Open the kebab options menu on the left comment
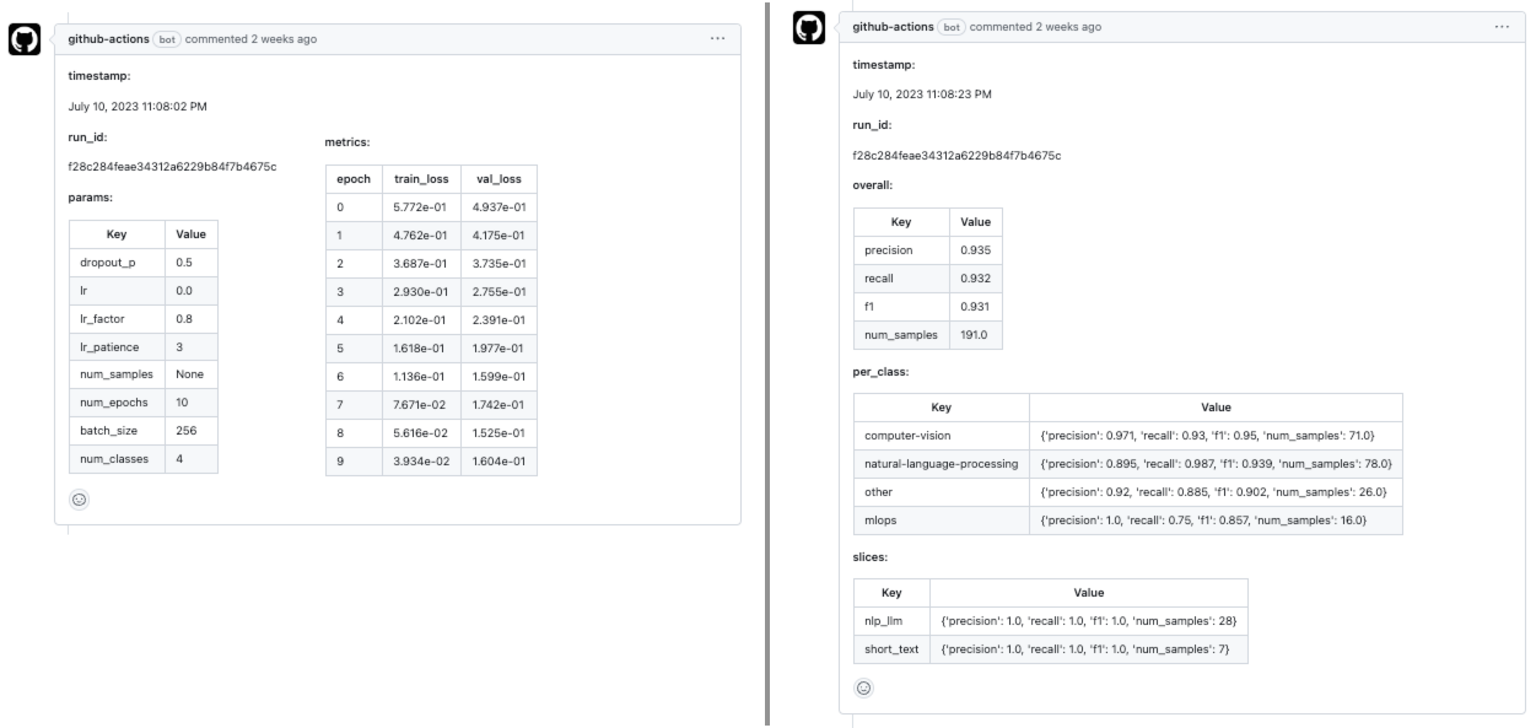The height and width of the screenshot is (728, 1536). [x=718, y=39]
